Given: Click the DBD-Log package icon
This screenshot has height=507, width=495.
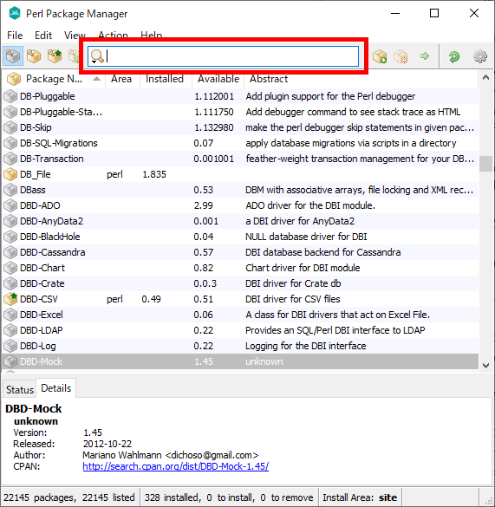Looking at the screenshot, I should coord(10,346).
